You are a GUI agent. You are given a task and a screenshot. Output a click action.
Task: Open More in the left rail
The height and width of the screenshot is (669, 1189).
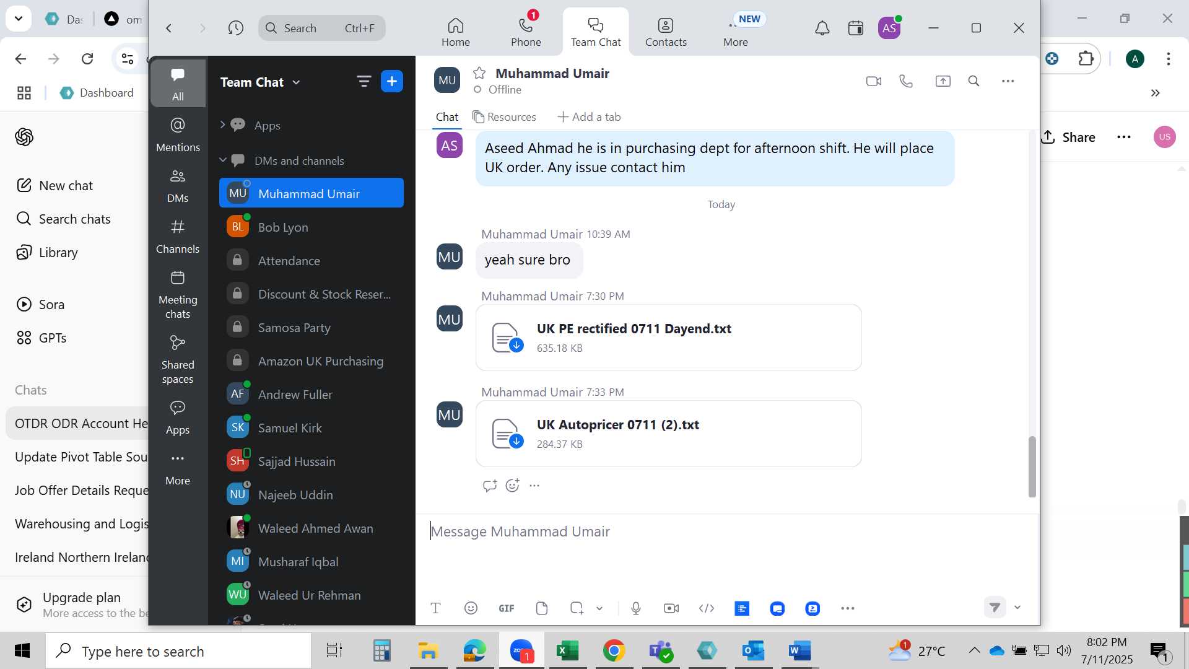[178, 468]
